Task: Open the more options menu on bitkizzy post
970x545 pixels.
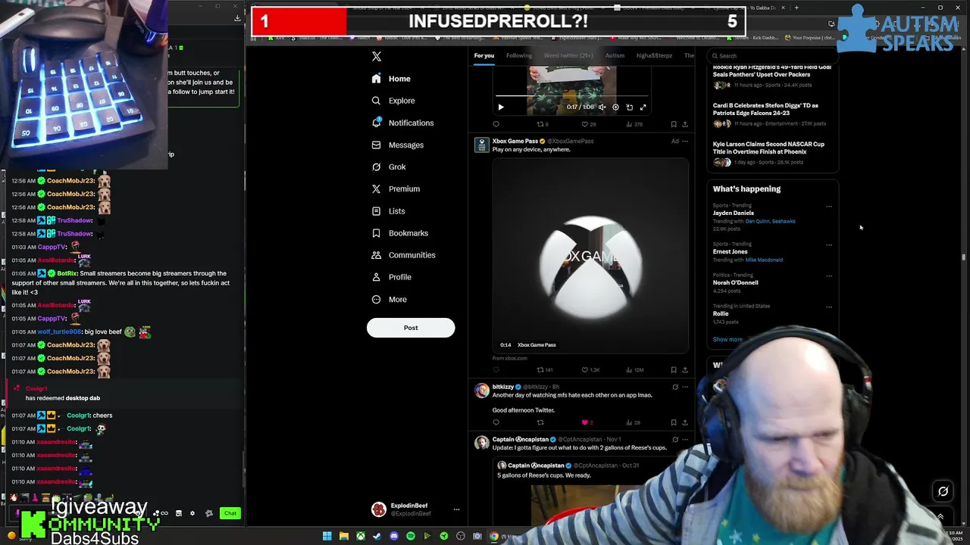Action: 685,387
